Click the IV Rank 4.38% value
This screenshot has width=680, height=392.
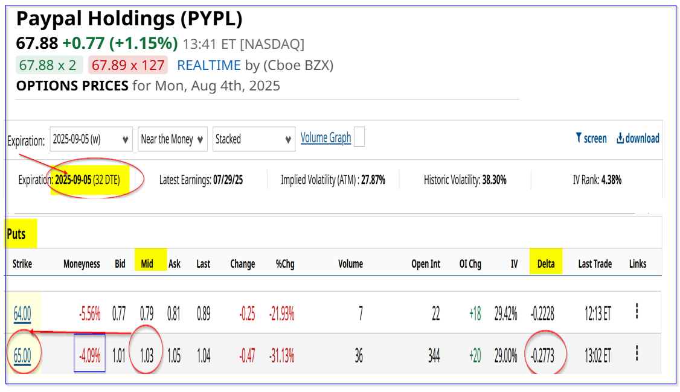click(x=611, y=180)
